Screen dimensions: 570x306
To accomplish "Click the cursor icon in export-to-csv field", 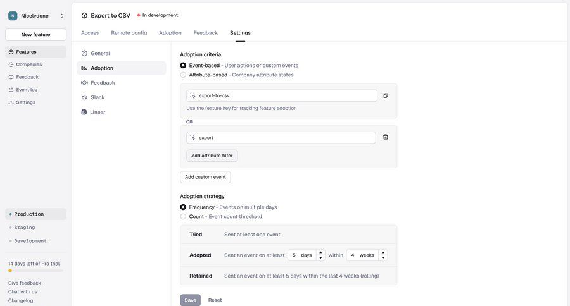I will [193, 96].
